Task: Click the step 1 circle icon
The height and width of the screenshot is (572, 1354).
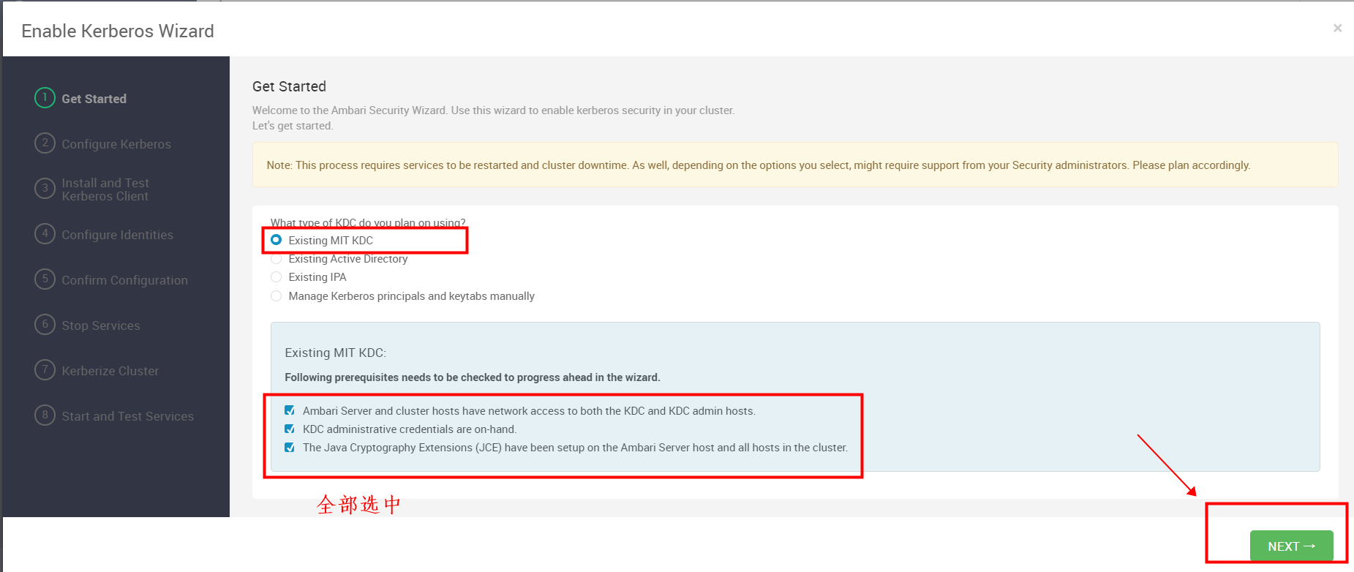Action: [45, 97]
